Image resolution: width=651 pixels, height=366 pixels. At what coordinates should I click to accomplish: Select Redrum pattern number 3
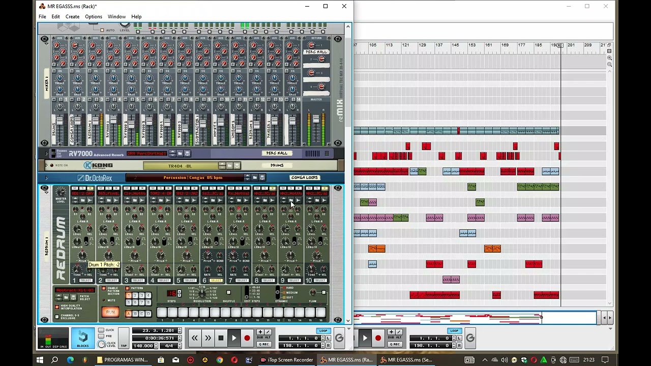[141, 295]
